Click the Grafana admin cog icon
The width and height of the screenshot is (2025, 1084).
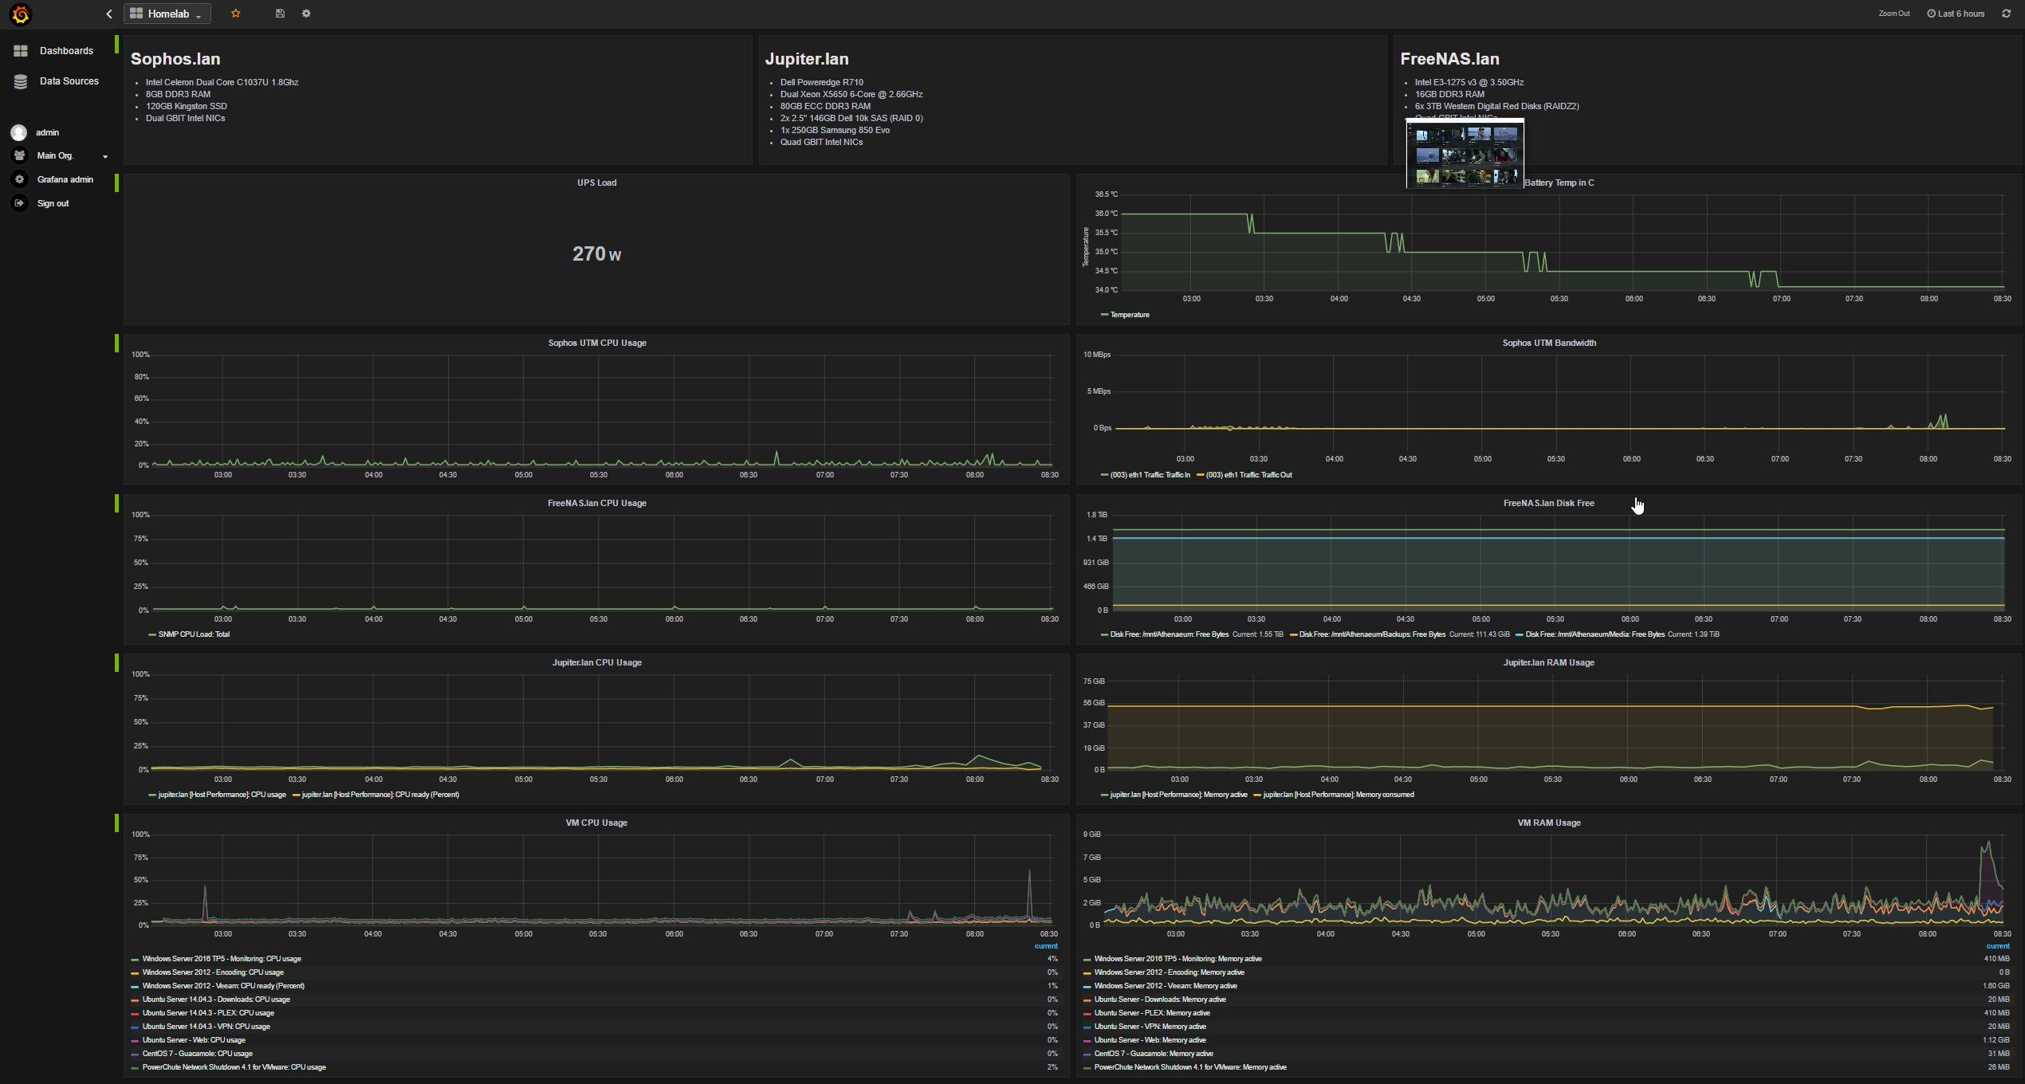tap(20, 179)
